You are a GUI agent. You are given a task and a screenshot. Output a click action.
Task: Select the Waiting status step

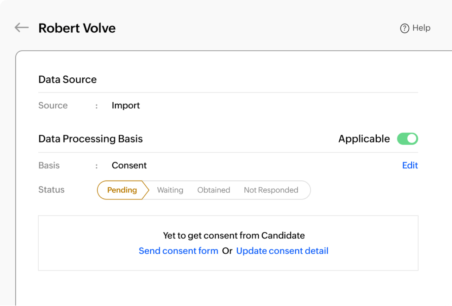point(170,190)
